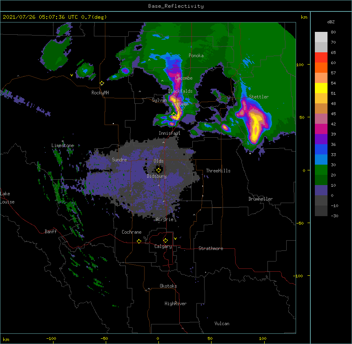352x344 pixels.
Task: Click the Blackfalds town label
Action: (x=180, y=91)
